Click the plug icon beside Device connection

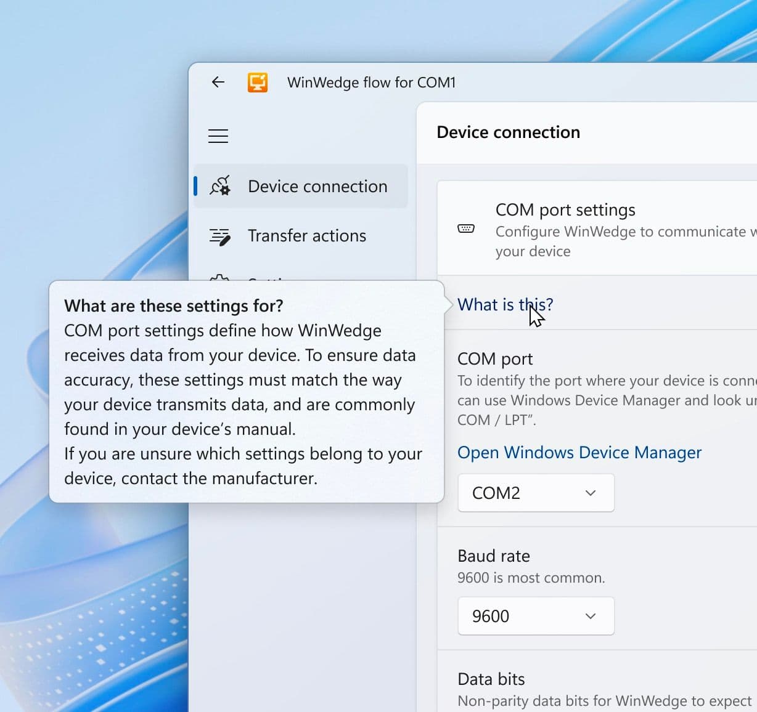click(x=220, y=186)
